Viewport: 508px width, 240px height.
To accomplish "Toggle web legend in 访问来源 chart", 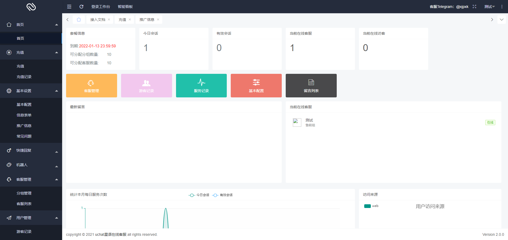I will tap(371, 206).
